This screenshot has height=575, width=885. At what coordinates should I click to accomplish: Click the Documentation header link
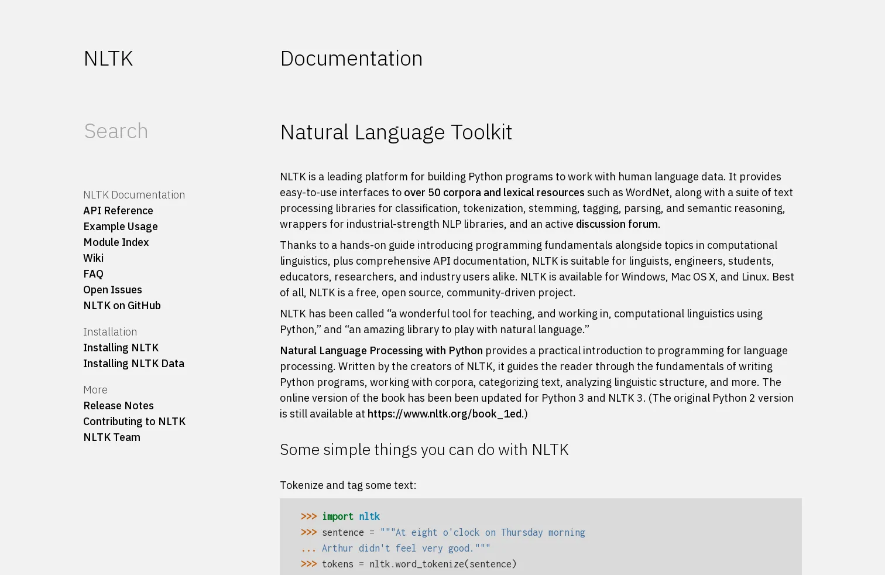coord(351,59)
